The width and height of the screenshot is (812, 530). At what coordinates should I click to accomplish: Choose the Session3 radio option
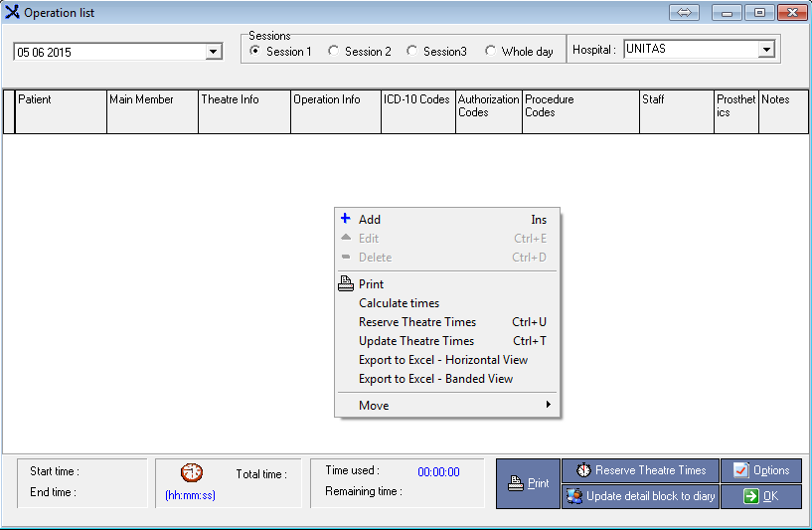[412, 51]
